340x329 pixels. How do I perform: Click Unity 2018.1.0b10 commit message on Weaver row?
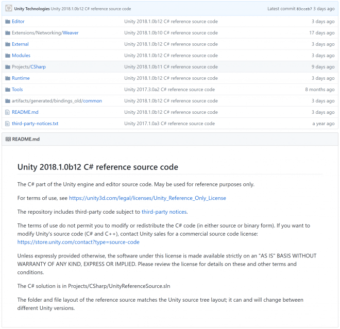[171, 33]
